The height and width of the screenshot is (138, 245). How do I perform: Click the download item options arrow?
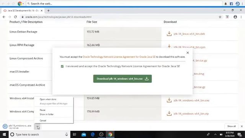tap(37, 127)
